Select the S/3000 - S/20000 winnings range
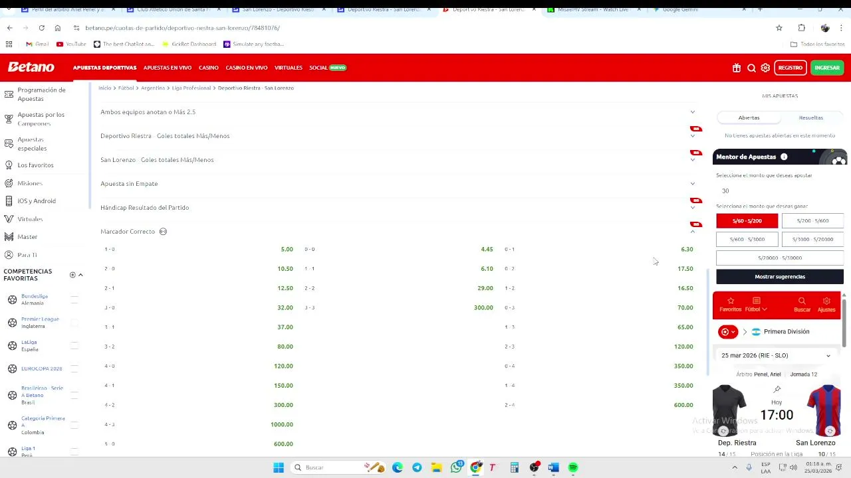This screenshot has width=851, height=478. coord(812,240)
